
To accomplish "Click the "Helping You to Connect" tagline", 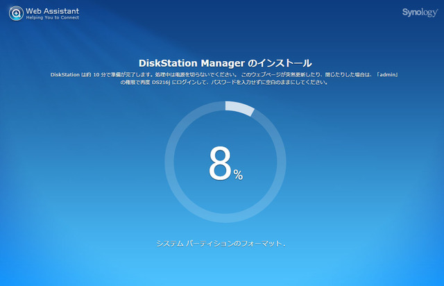I will [53, 17].
